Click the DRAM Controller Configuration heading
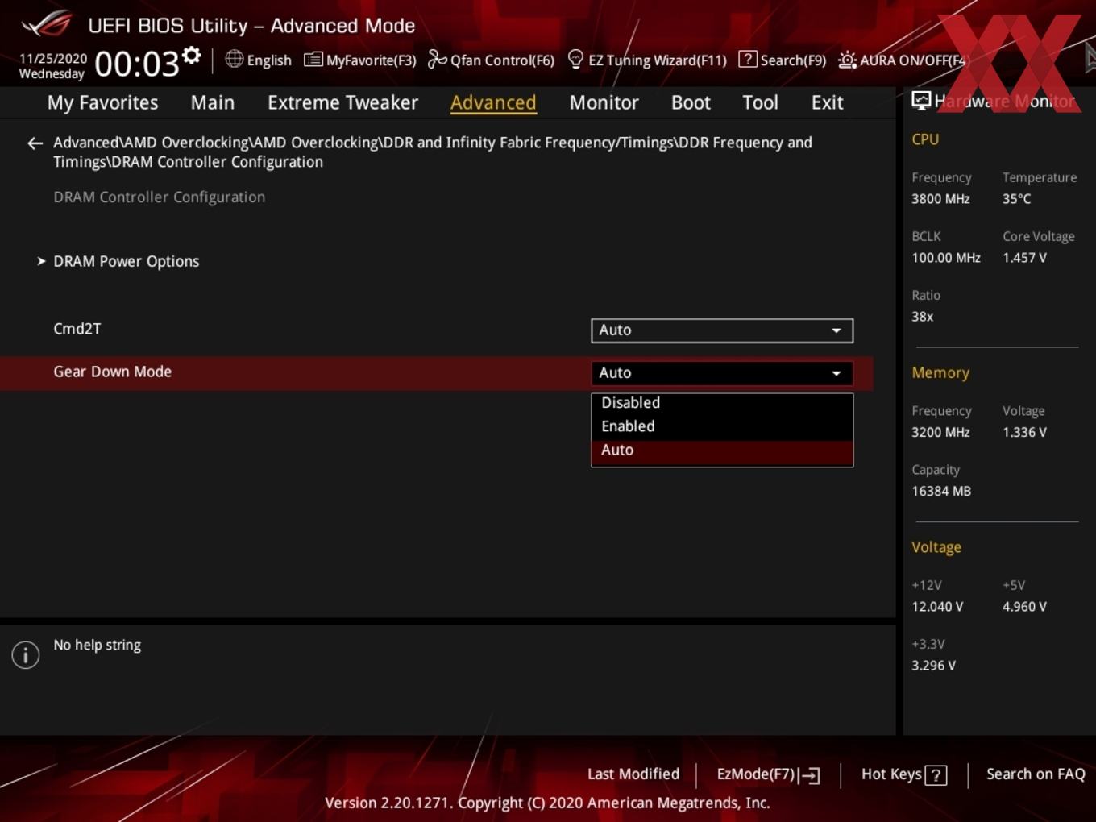This screenshot has width=1096, height=822. pyautogui.click(x=160, y=197)
